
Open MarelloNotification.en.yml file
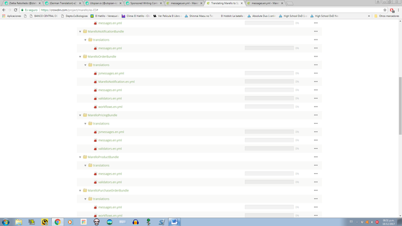tap(116, 82)
